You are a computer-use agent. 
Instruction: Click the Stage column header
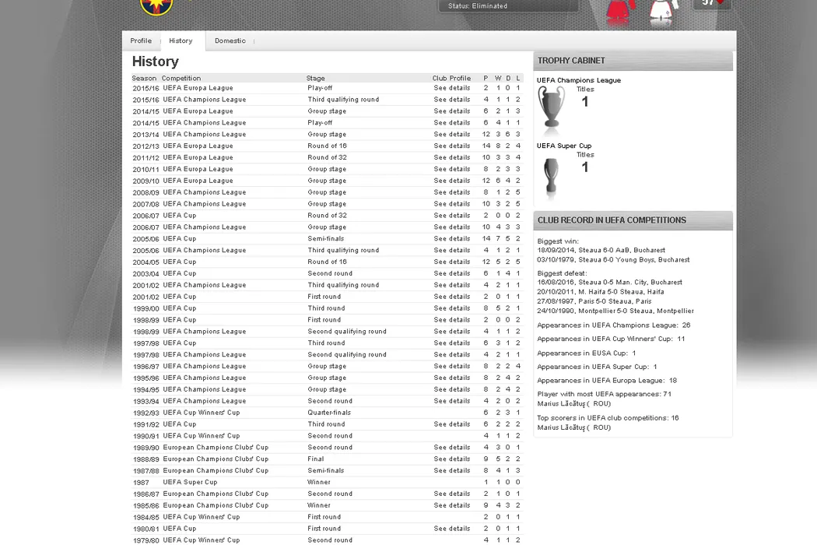pyautogui.click(x=315, y=78)
